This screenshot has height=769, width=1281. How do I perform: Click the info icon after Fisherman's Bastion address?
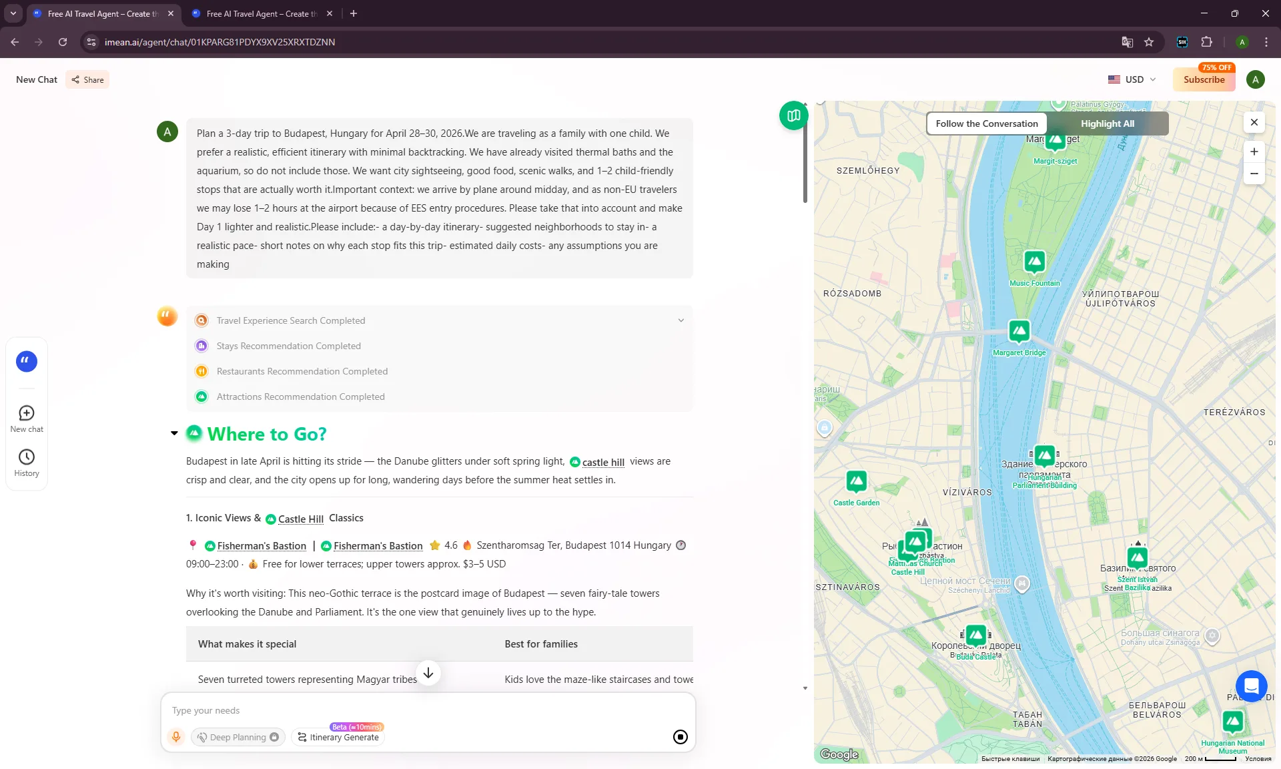[x=681, y=545]
